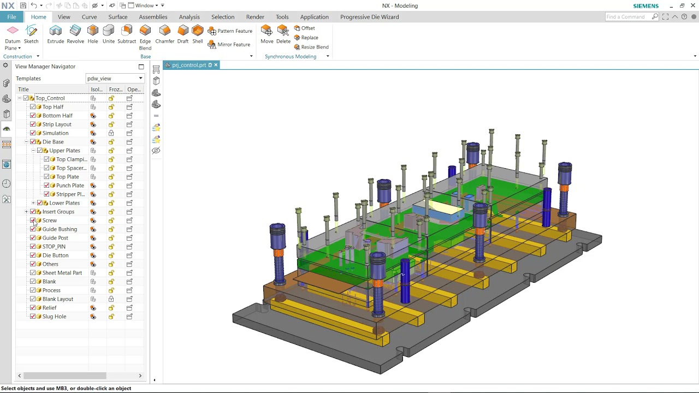This screenshot has width=699, height=393.
Task: Open the Window dropdown in title bar
Action: coord(146,5)
